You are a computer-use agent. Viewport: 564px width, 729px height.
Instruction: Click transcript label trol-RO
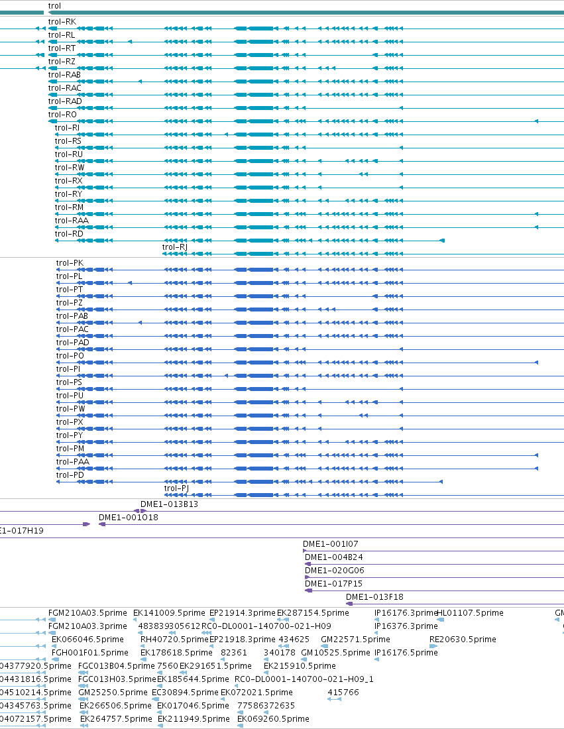[x=62, y=115]
